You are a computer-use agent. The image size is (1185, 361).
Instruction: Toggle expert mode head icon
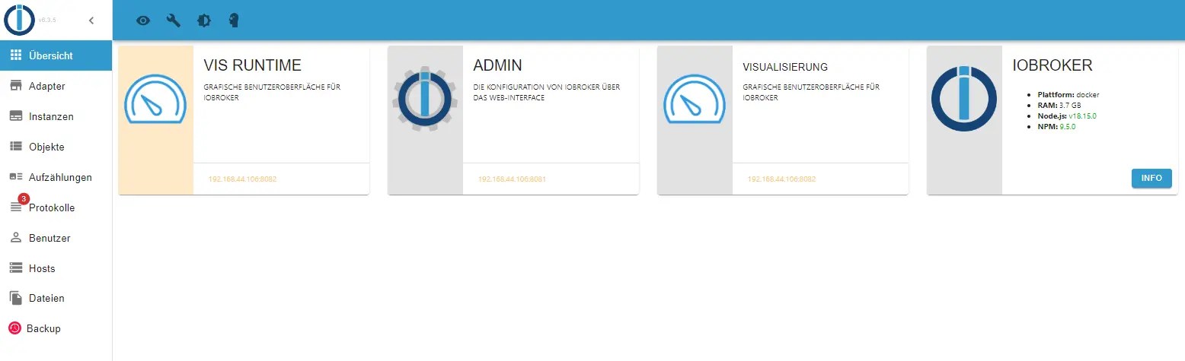(235, 21)
